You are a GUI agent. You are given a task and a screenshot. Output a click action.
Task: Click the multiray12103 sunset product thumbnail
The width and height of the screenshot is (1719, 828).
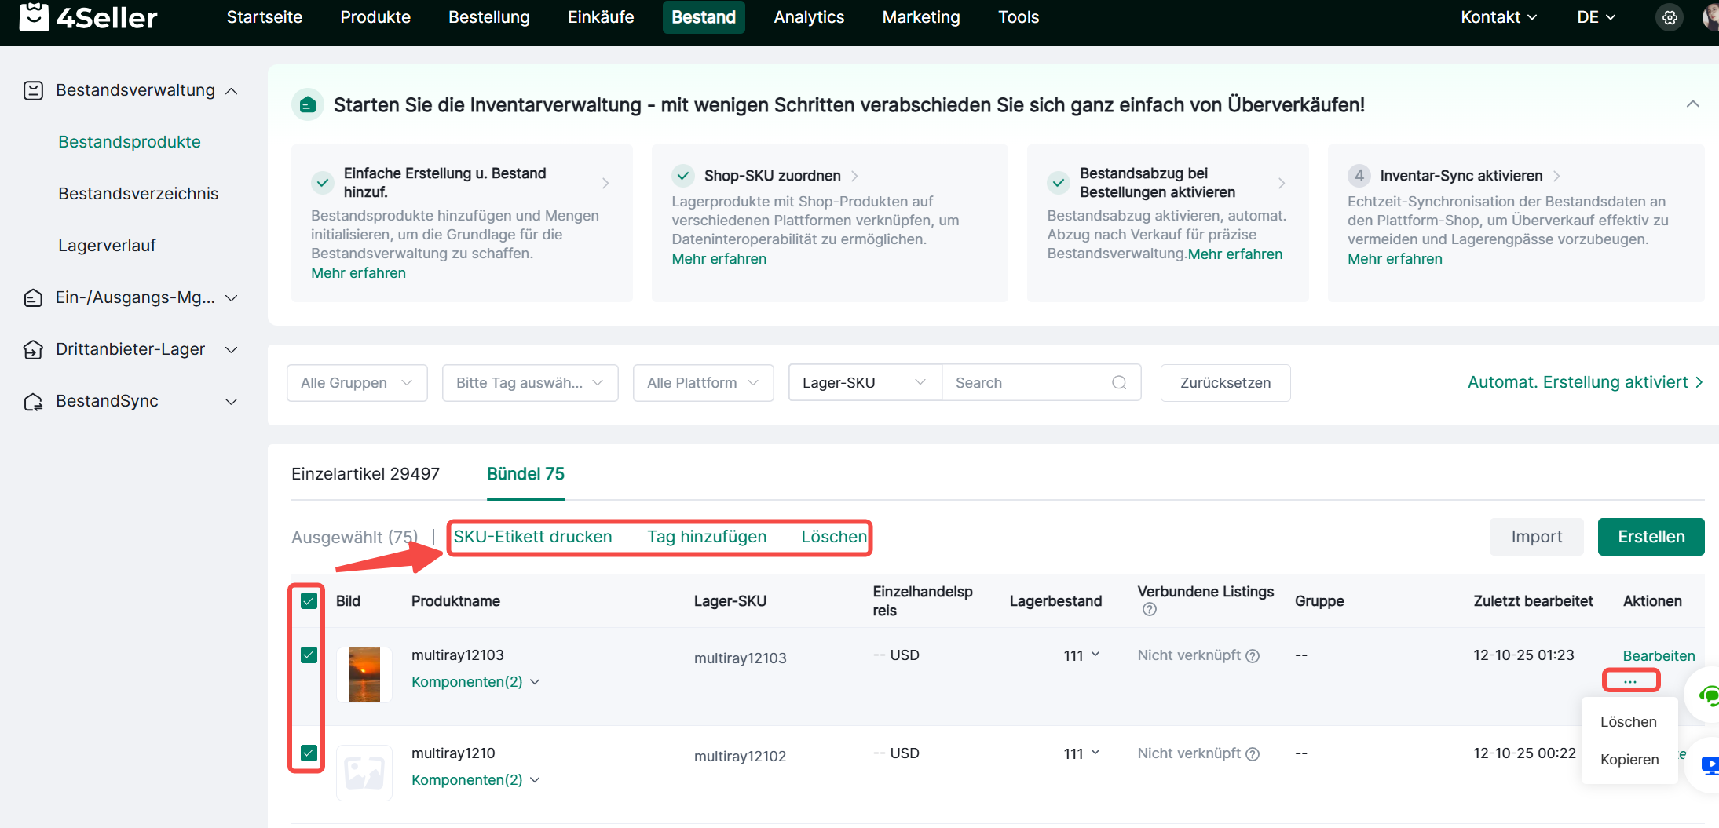pyautogui.click(x=364, y=675)
